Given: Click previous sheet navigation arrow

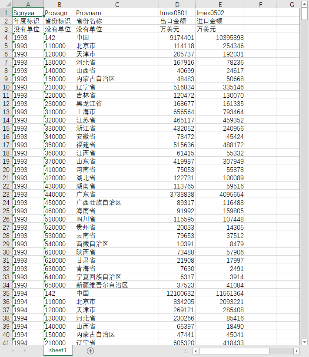Looking at the screenshot, I should click(13, 351).
